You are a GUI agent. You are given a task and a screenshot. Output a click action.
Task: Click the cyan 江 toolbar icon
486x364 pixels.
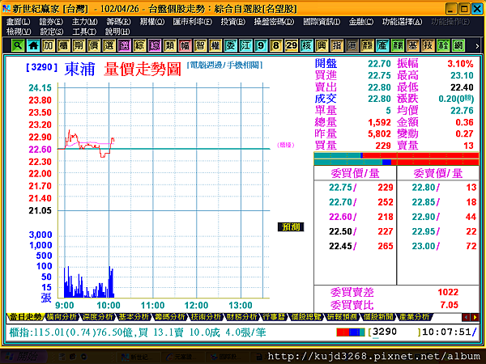245,45
